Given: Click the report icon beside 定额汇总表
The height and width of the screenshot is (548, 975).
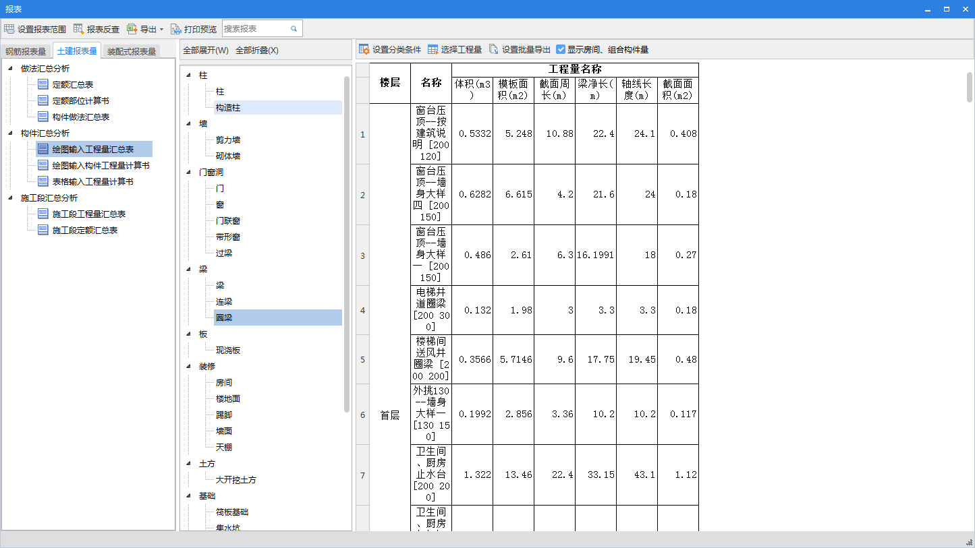Looking at the screenshot, I should 43,84.
